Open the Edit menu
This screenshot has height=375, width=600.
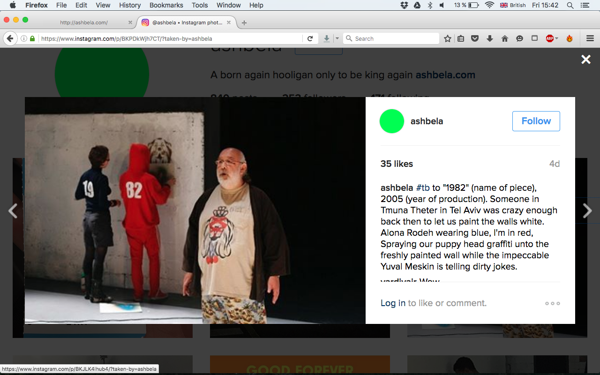(x=82, y=5)
